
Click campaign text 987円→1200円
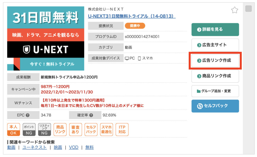(x=55, y=87)
